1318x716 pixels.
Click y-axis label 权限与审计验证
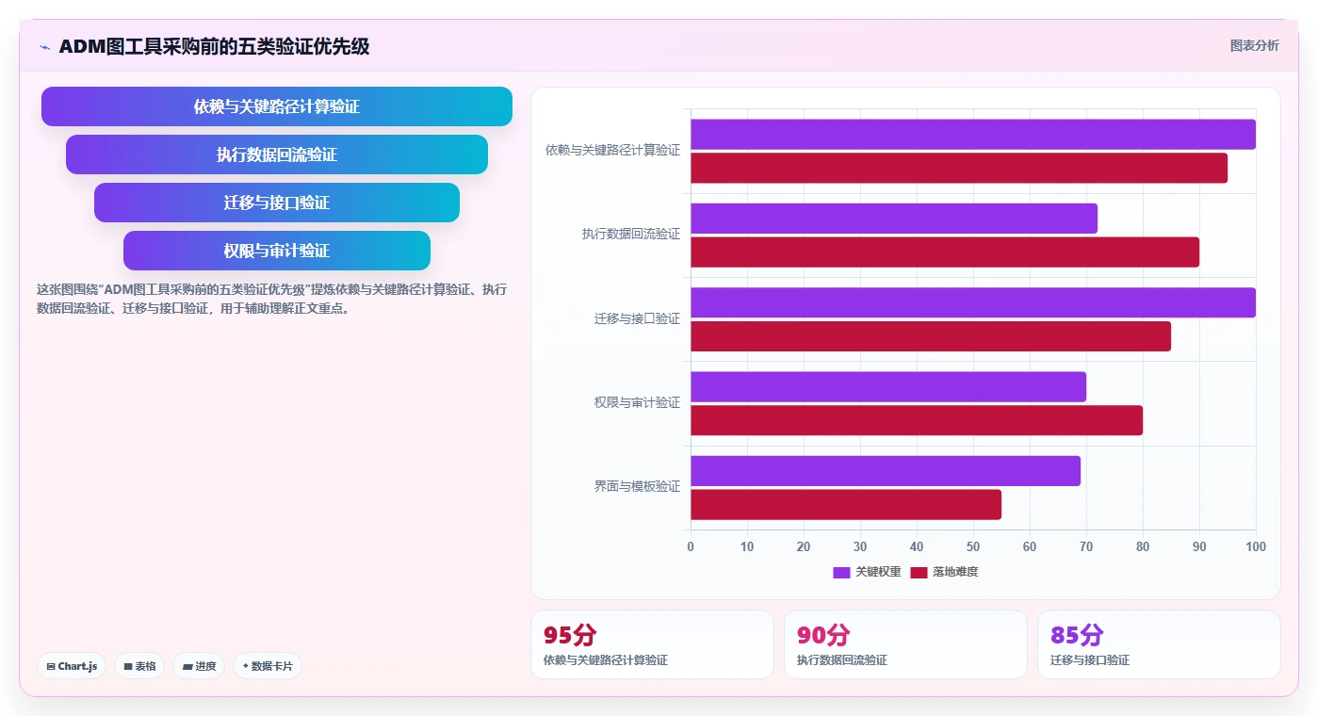637,402
